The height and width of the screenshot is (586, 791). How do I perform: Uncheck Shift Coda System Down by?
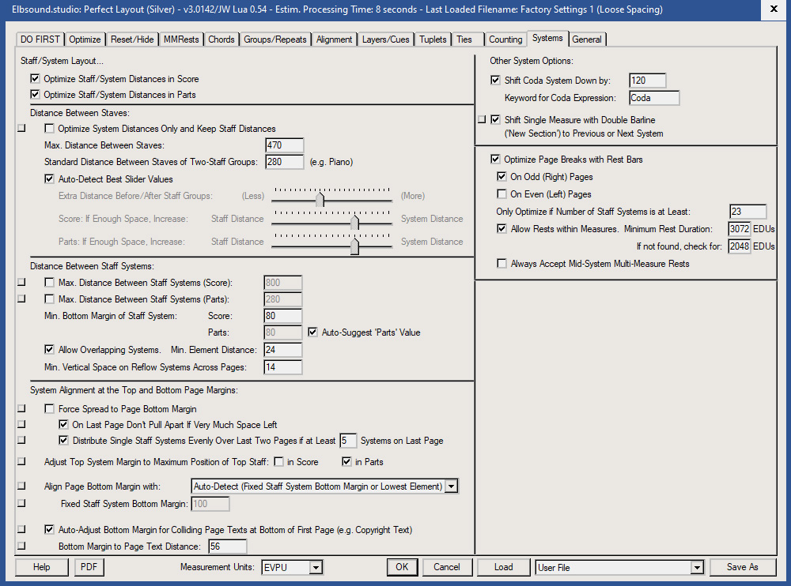(x=495, y=80)
